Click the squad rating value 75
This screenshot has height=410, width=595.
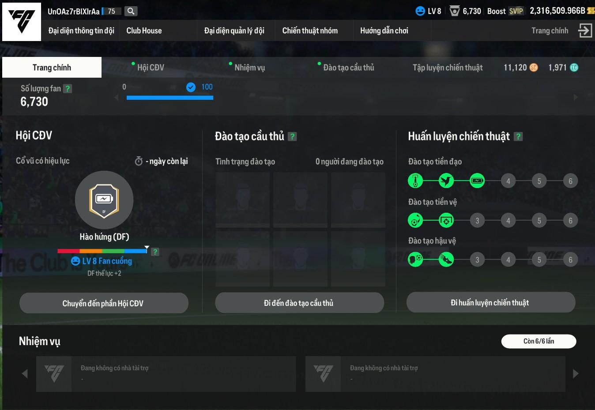111,11
